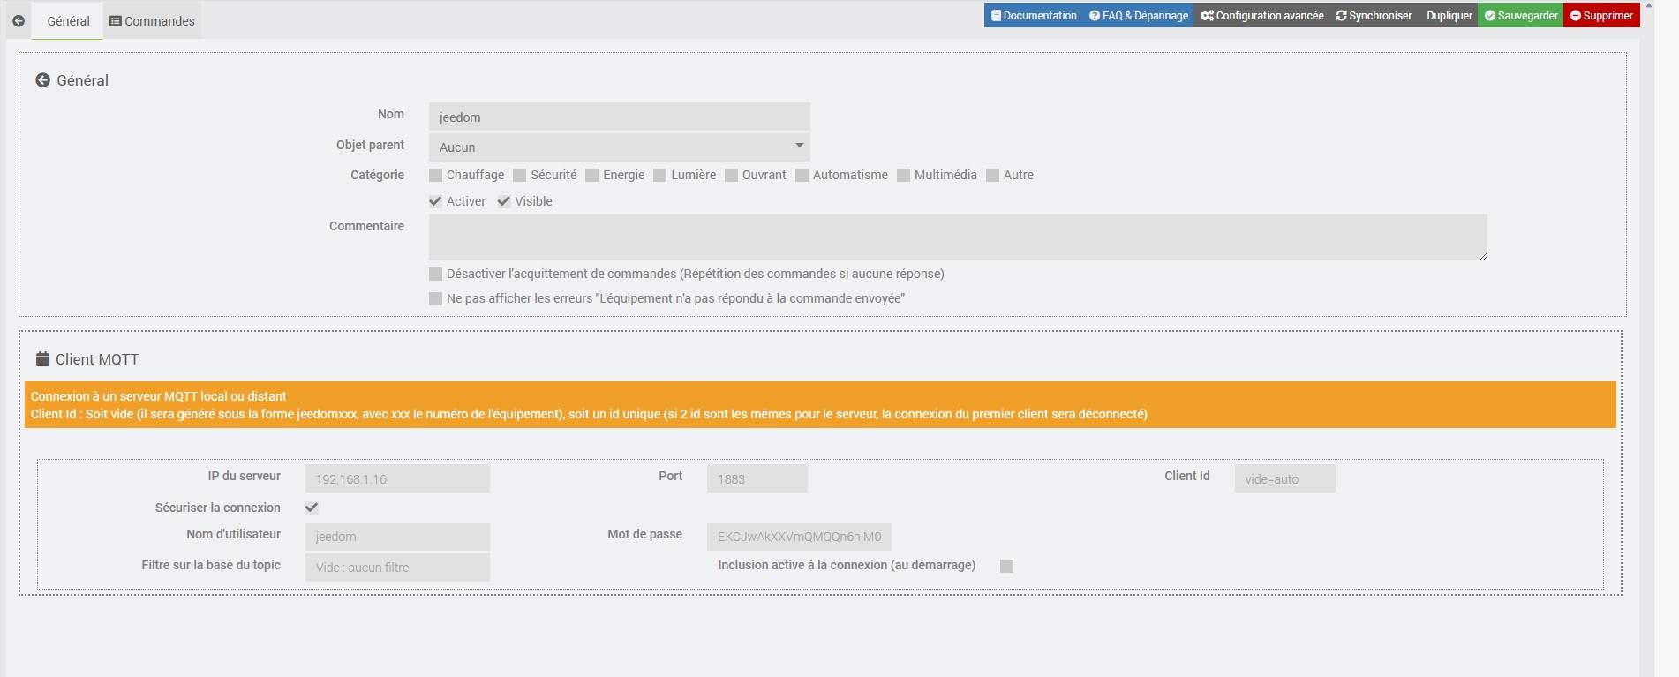Click the Client MQTT section icon
1679x677 pixels.
click(42, 359)
